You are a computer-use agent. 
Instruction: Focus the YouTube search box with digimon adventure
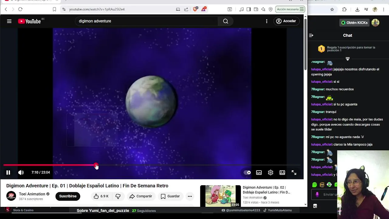[x=147, y=21]
